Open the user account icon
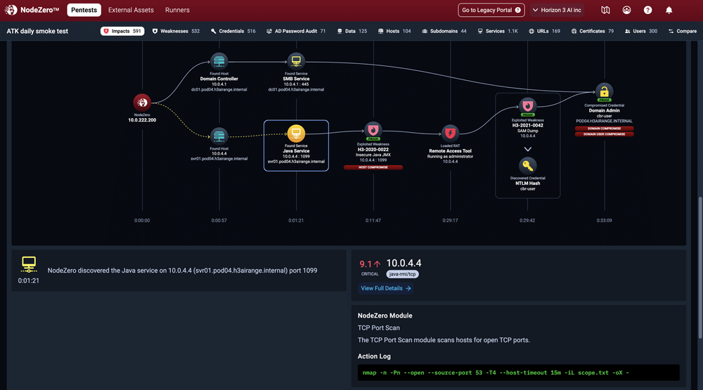 pos(626,11)
